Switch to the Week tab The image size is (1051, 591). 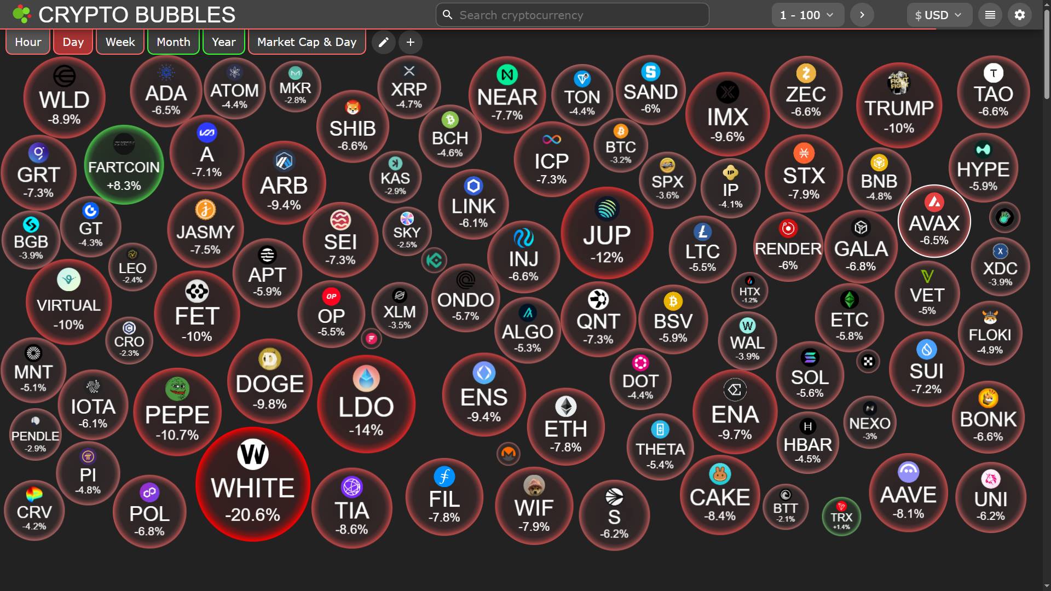pyautogui.click(x=120, y=42)
